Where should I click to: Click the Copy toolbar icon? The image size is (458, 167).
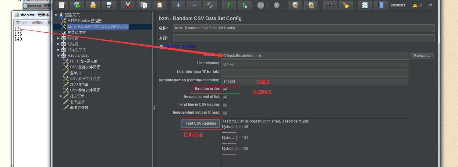tap(144, 5)
